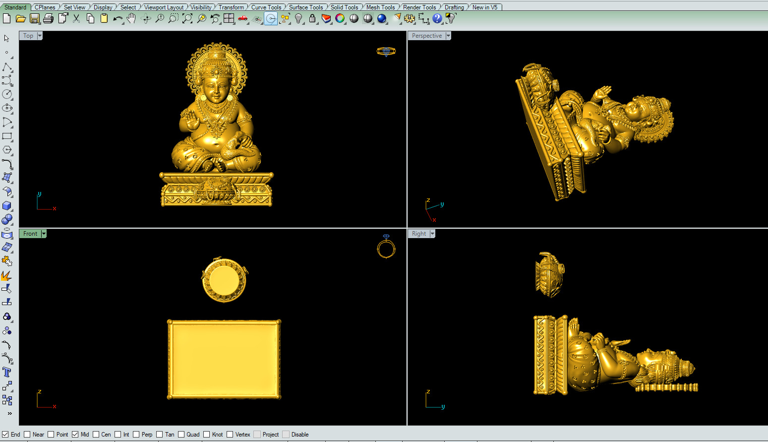Image resolution: width=768 pixels, height=442 pixels.
Task: Click the gray shaded sphere icon
Action: [354, 18]
